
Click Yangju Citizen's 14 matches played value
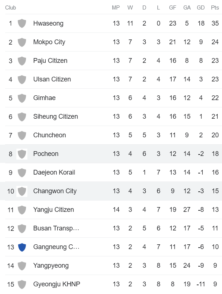point(116,210)
